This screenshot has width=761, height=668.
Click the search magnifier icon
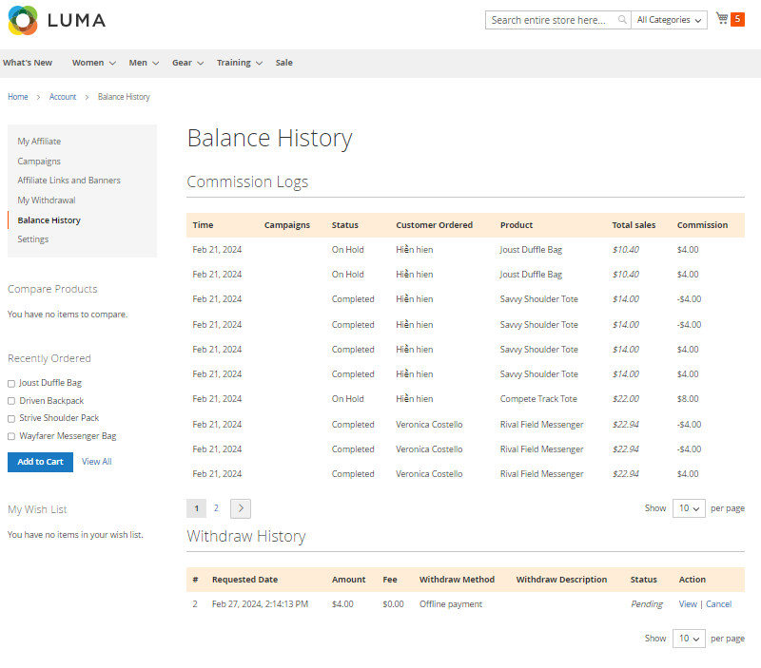point(622,20)
